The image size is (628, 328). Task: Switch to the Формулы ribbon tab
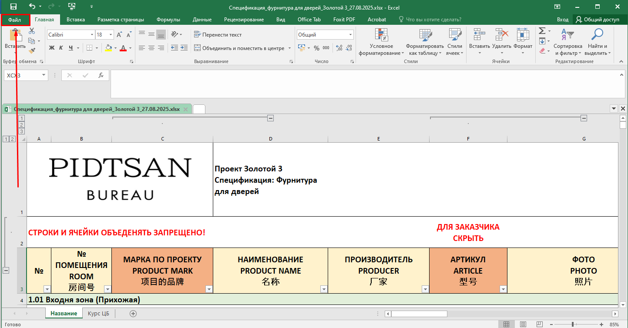pos(168,20)
